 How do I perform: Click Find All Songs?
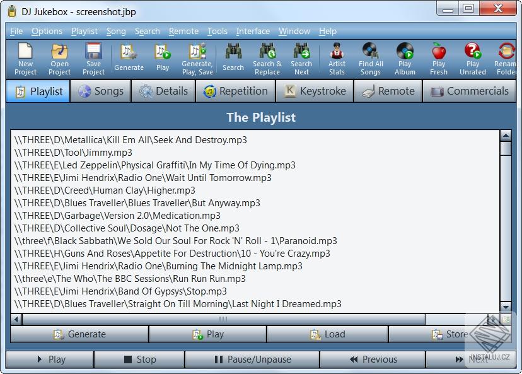[371, 59]
